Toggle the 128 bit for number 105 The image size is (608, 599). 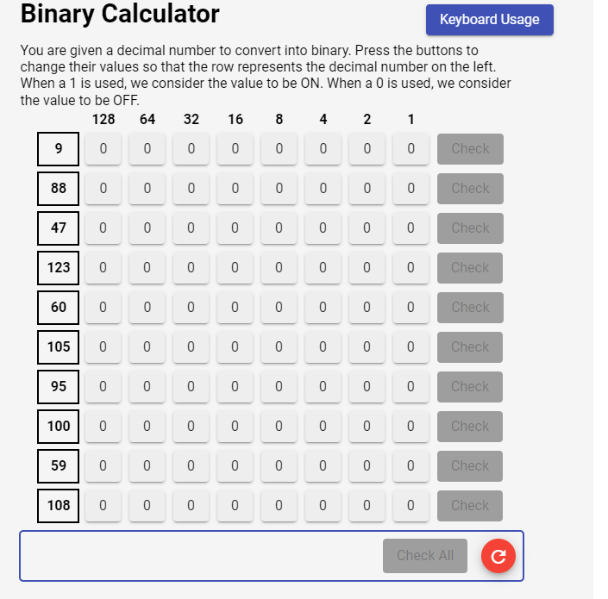pyautogui.click(x=103, y=346)
